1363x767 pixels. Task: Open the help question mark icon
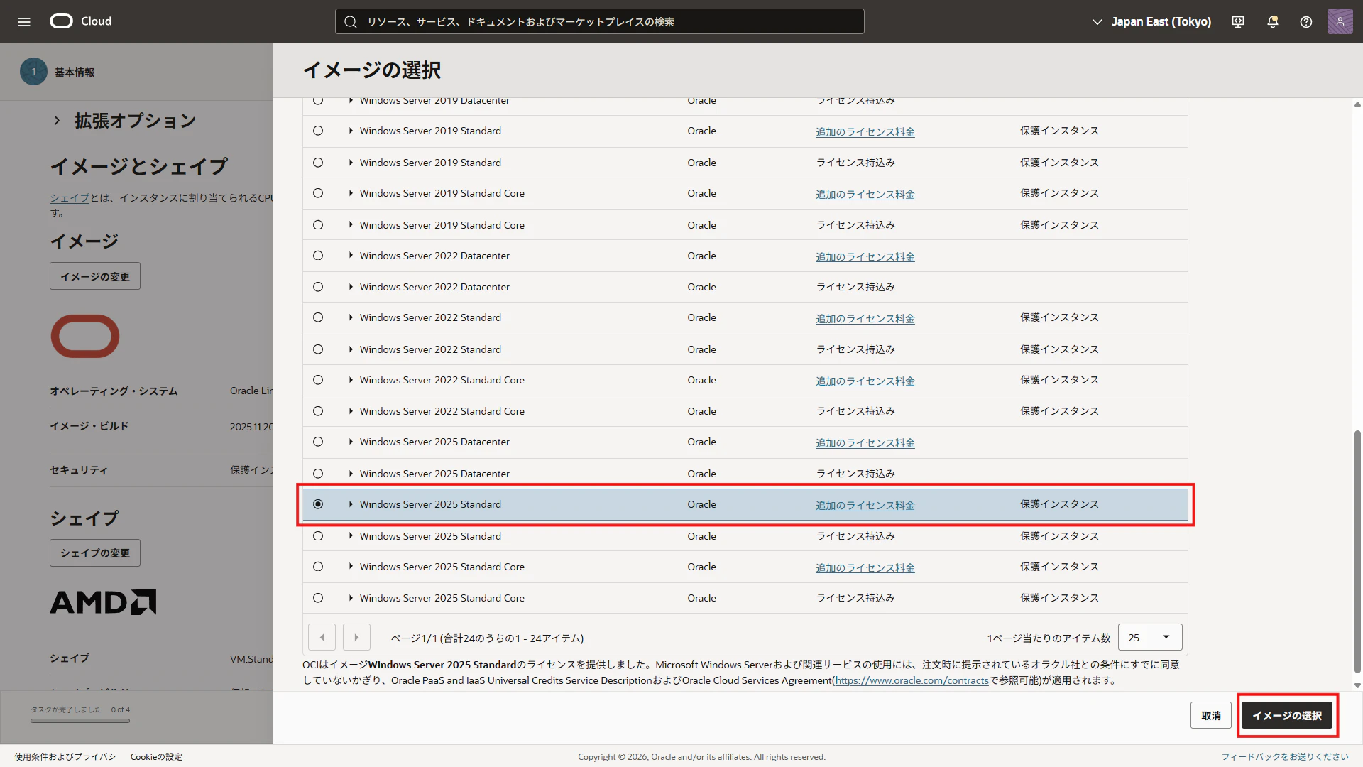tap(1306, 22)
